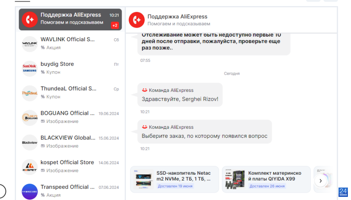This screenshot has height=200, width=351.
Task: Click the image icon in BLACKVIEW's preview
Action: [x=43, y=146]
